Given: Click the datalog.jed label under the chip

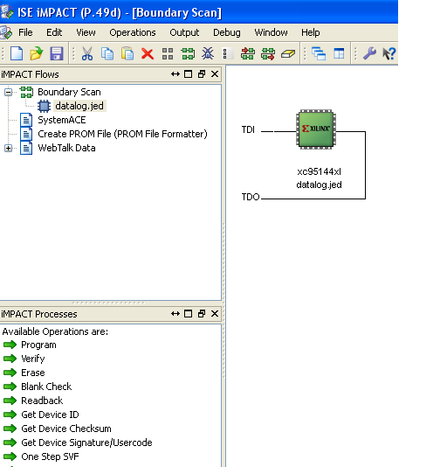Looking at the screenshot, I should click(x=319, y=185).
